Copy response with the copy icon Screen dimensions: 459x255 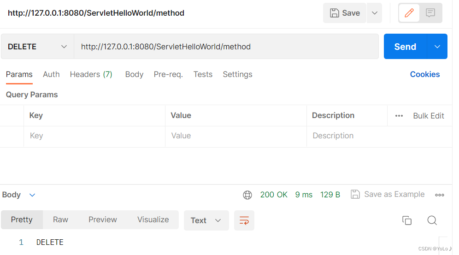[x=406, y=220]
